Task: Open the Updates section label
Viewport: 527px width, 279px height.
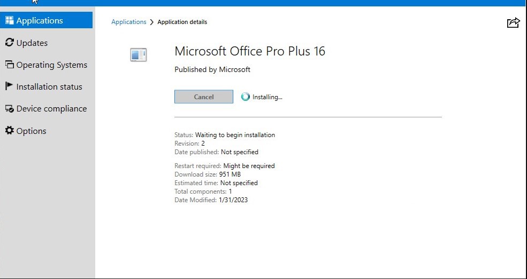Action: pyautogui.click(x=32, y=43)
